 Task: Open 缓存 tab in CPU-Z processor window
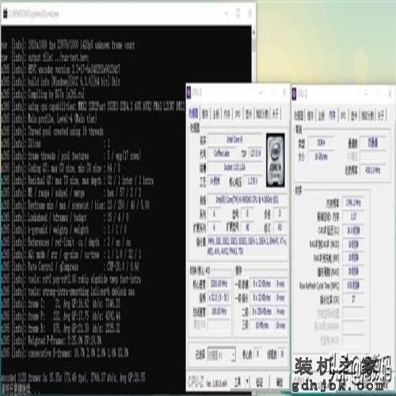coord(205,114)
